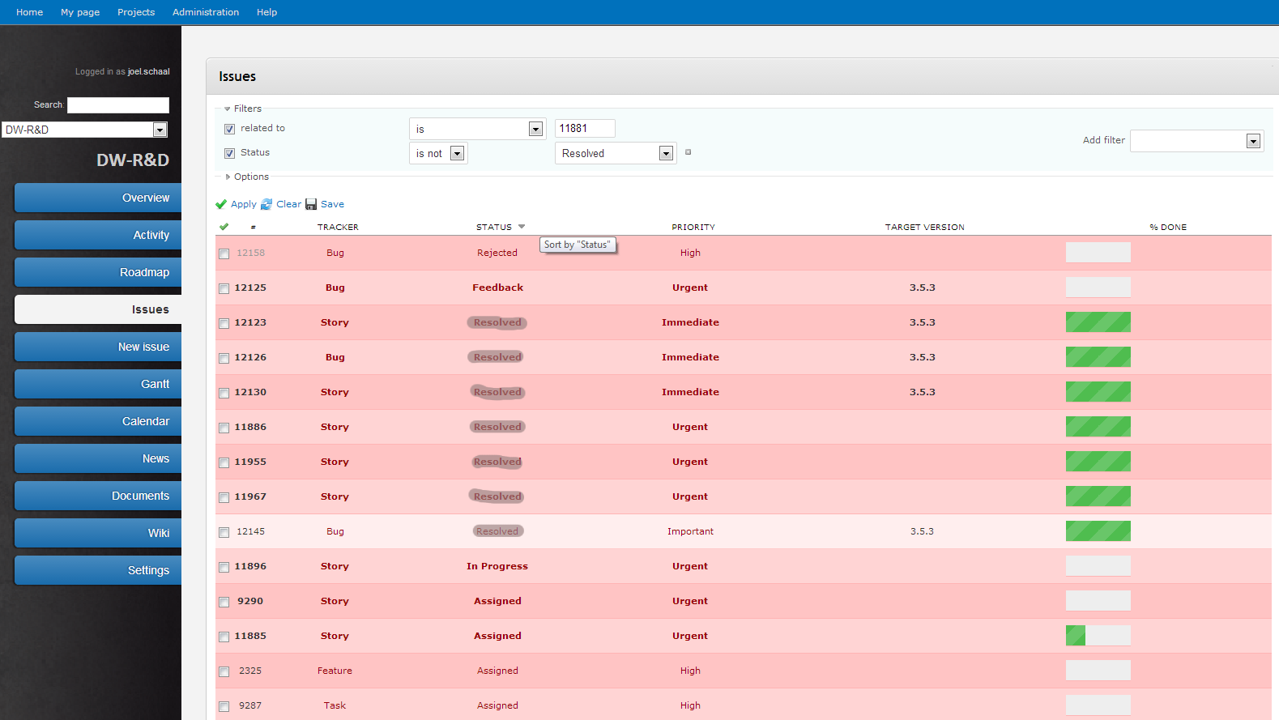Click the full progress bar for issue 12123
Viewport: 1279px width, 720px height.
coord(1098,322)
